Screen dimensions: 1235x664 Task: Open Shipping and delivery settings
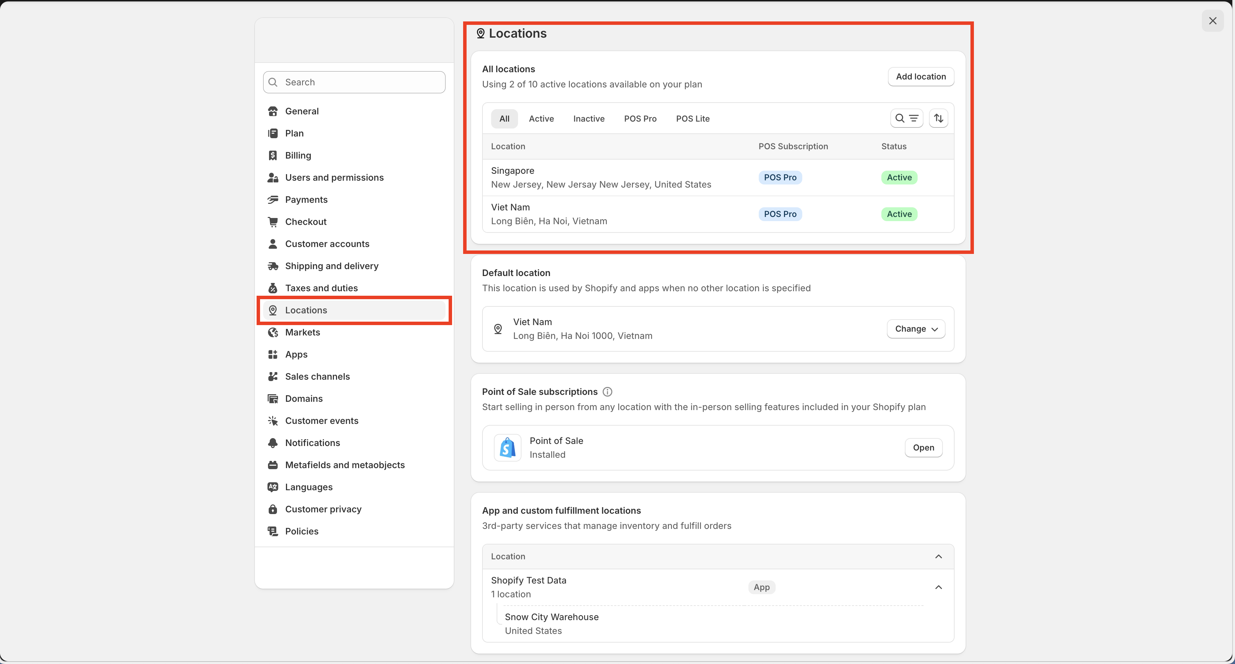(331, 266)
